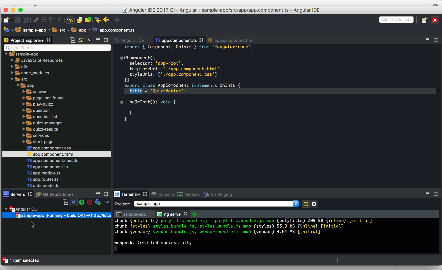The width and height of the screenshot is (442, 270).
Task: Switch to the Console tab
Action: coord(163,194)
